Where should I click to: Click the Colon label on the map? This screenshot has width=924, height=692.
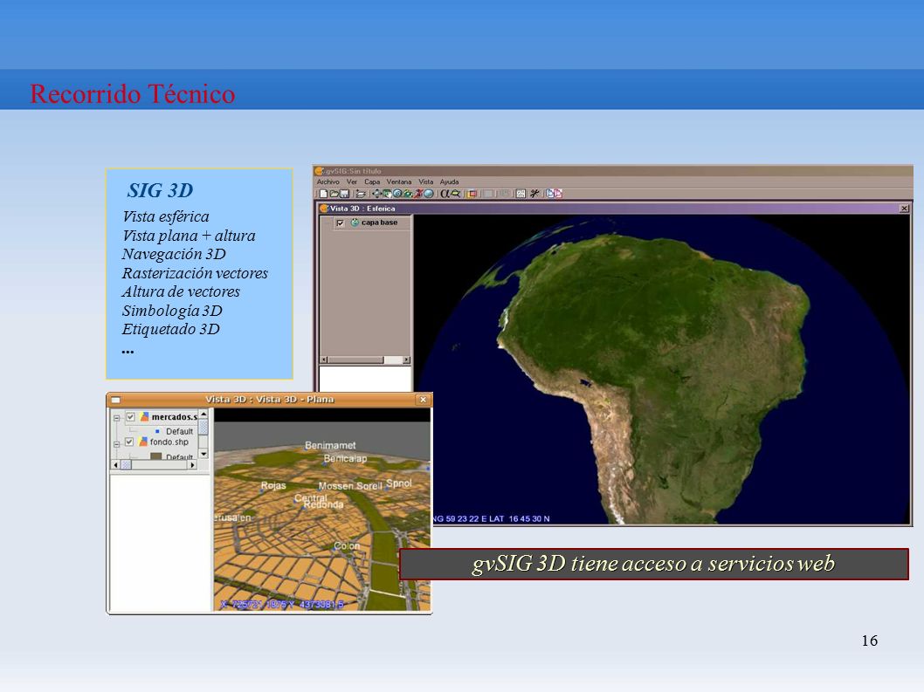tap(347, 546)
